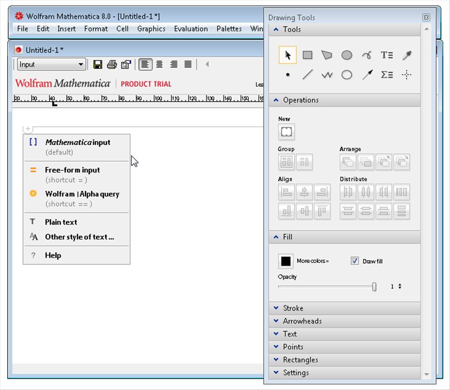This screenshot has height=390, width=450.
Task: Create a new graphic under Operations
Action: [x=287, y=132]
